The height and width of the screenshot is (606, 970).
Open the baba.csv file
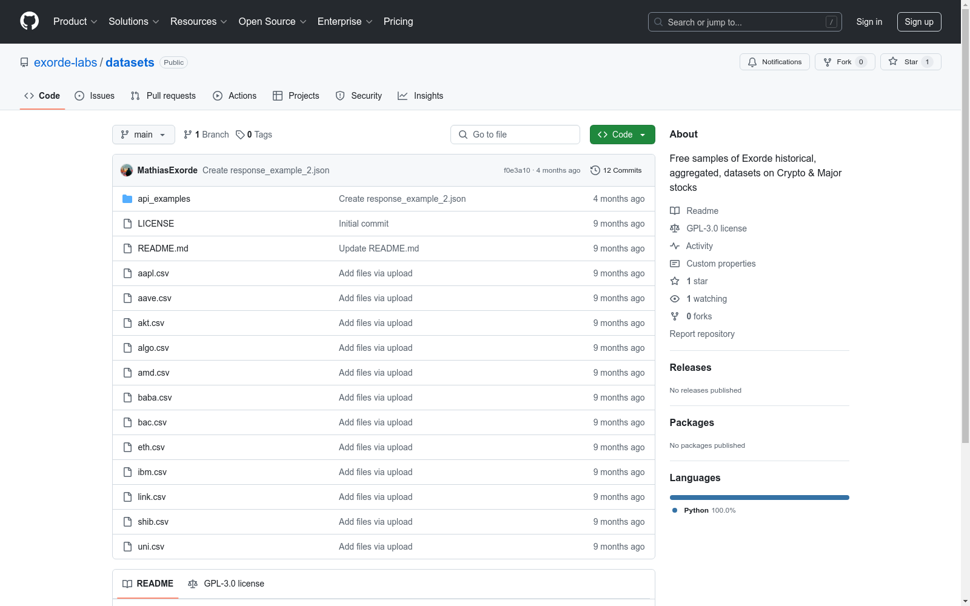click(x=155, y=398)
